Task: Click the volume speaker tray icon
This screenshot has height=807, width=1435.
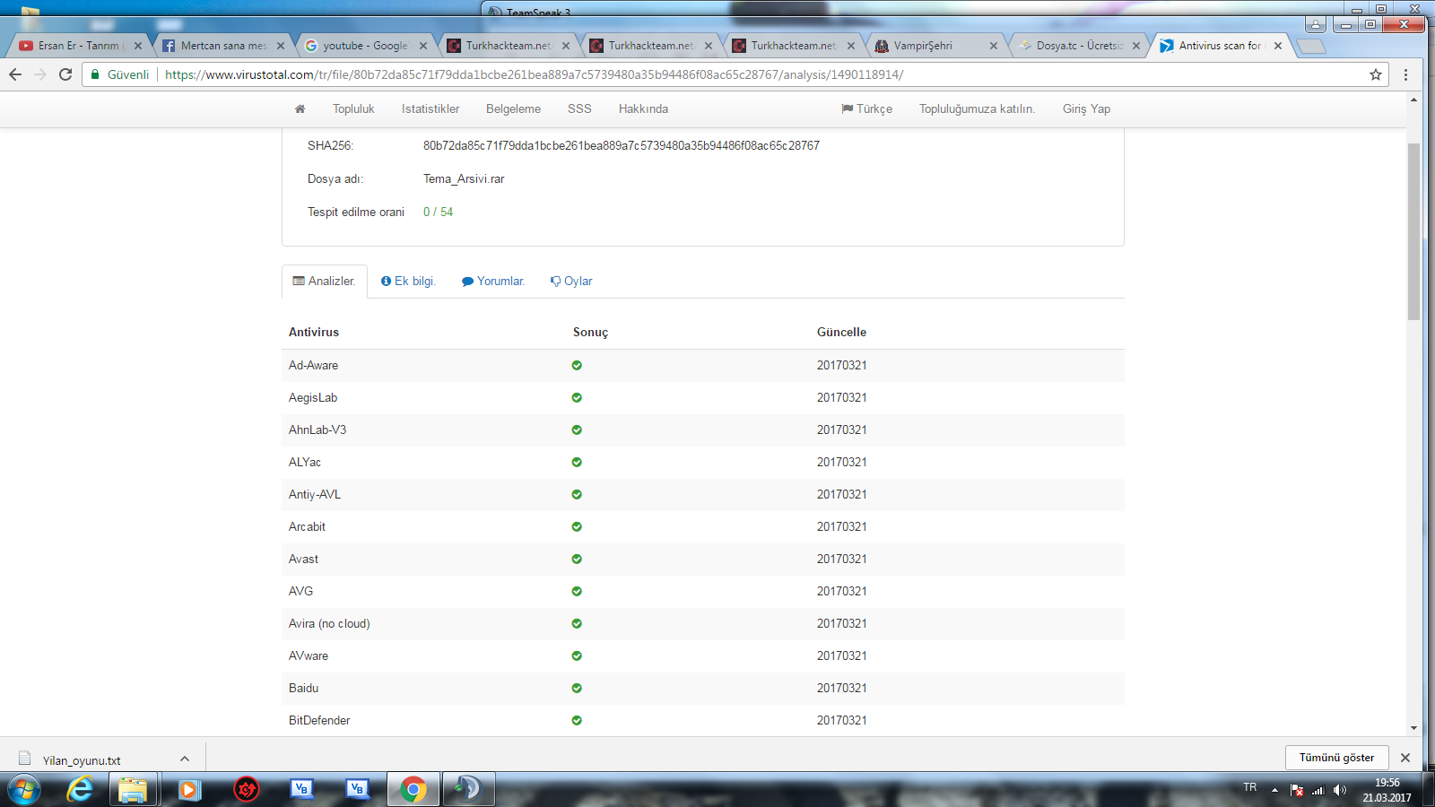Action: tap(1340, 790)
